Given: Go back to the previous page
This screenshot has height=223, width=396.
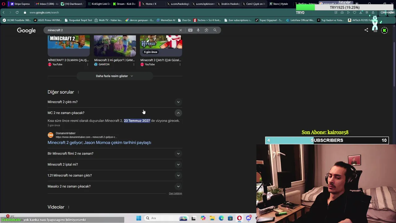Looking at the screenshot, I should pyautogui.click(x=3, y=12).
